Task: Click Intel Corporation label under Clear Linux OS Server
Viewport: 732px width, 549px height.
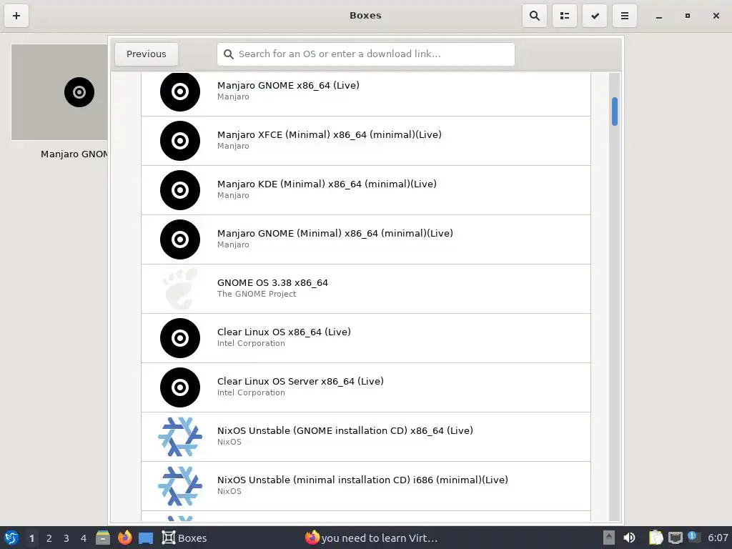Action: coord(251,392)
